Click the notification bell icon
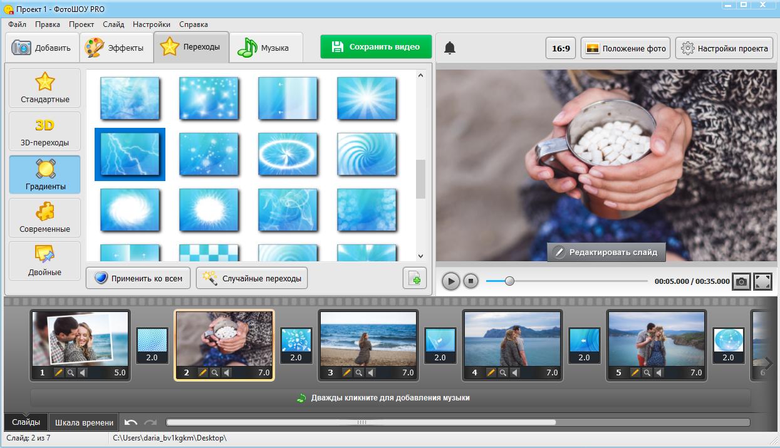 [450, 48]
